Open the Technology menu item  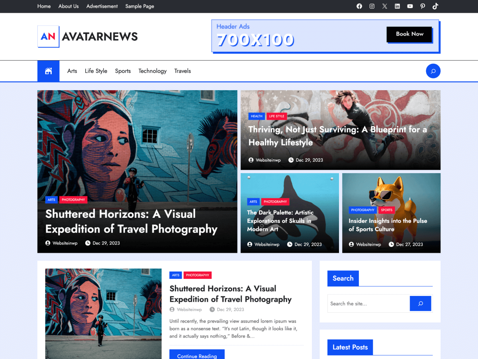coord(153,71)
